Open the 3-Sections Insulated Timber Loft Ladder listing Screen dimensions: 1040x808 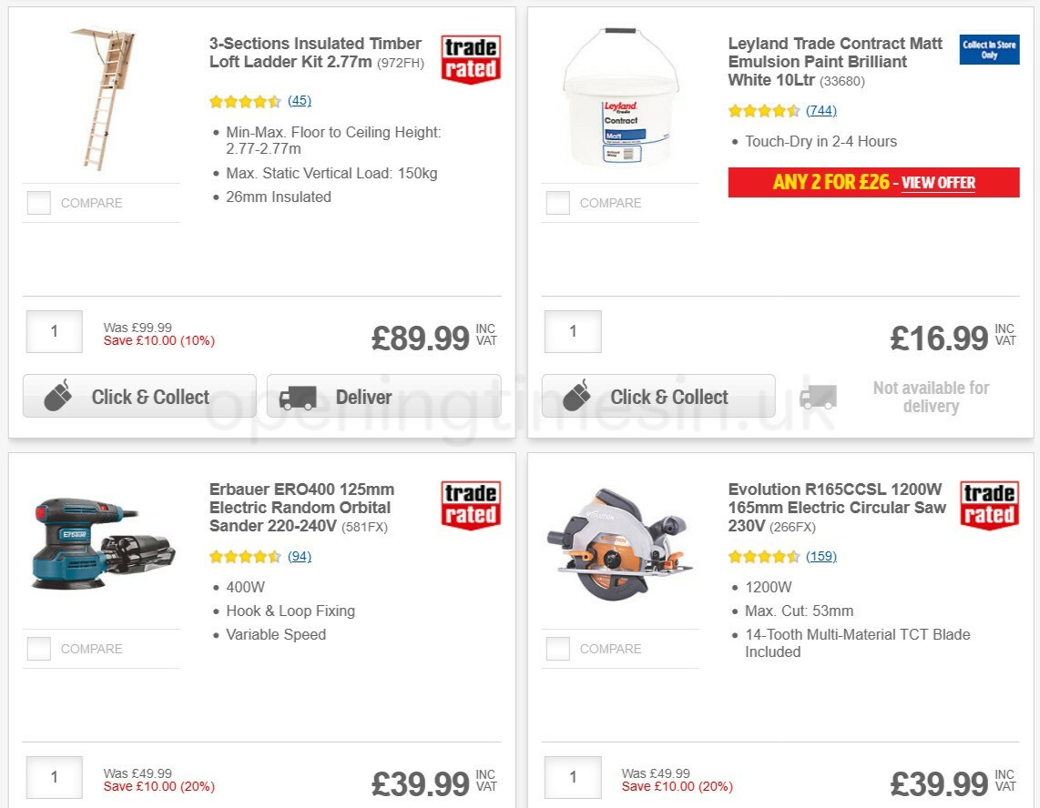314,52
